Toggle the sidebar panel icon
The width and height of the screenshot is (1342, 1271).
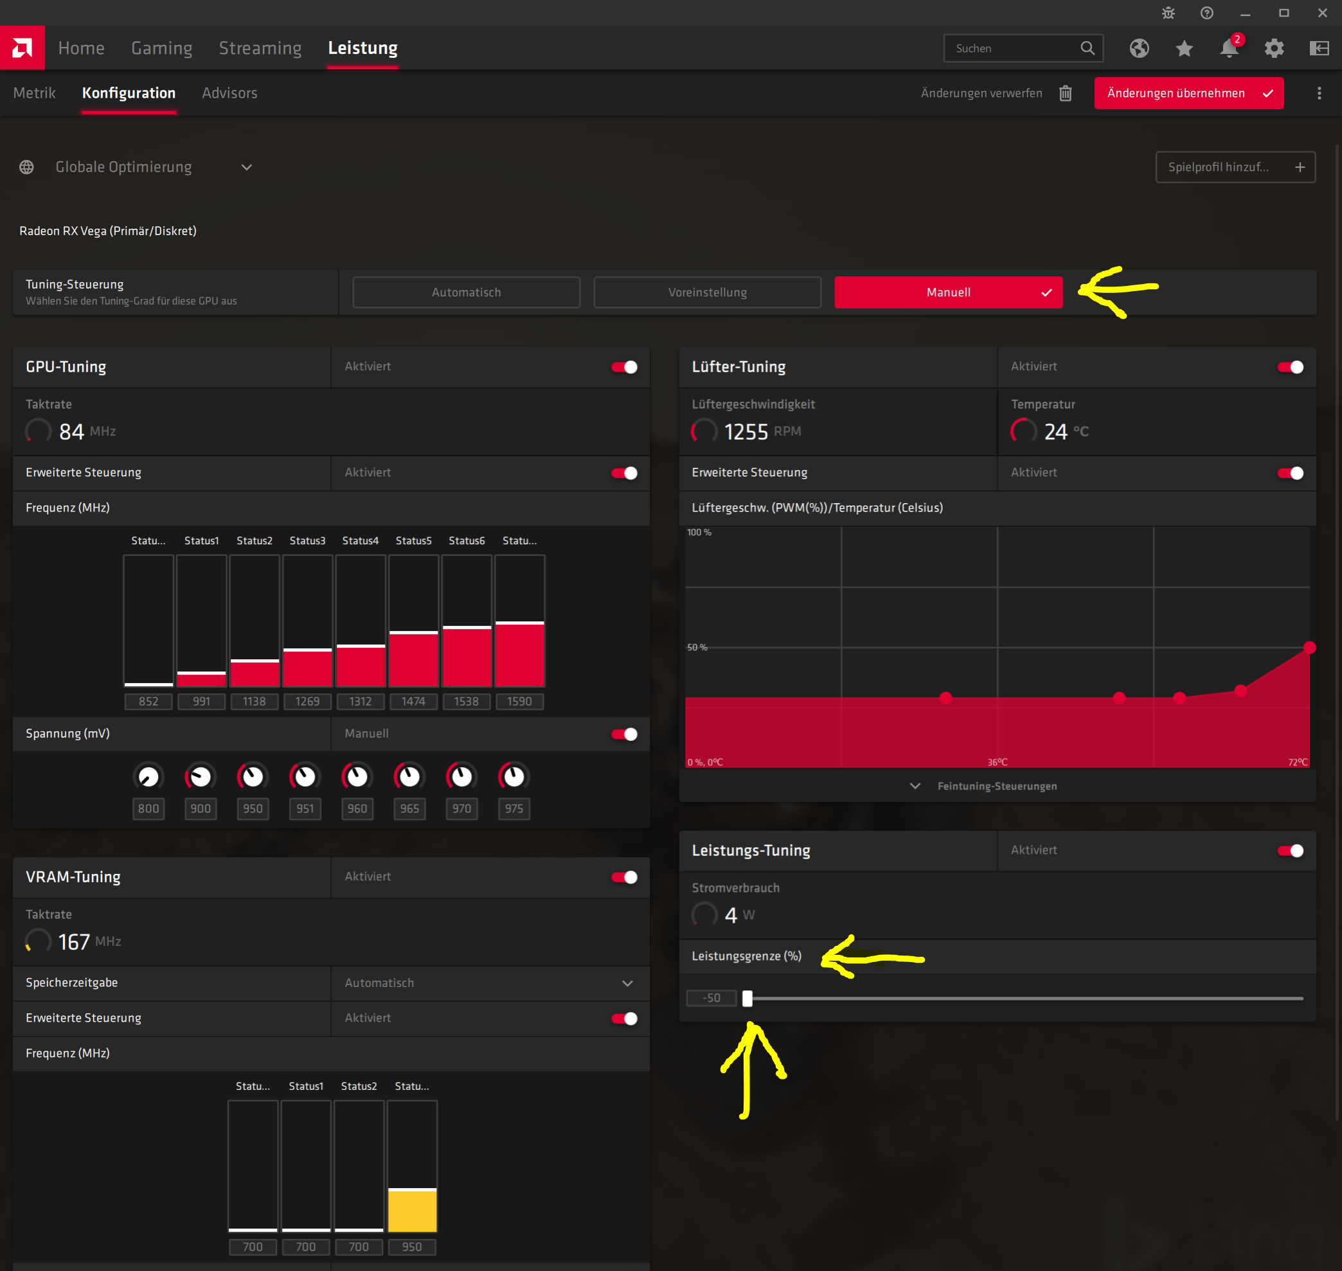pyautogui.click(x=1319, y=48)
